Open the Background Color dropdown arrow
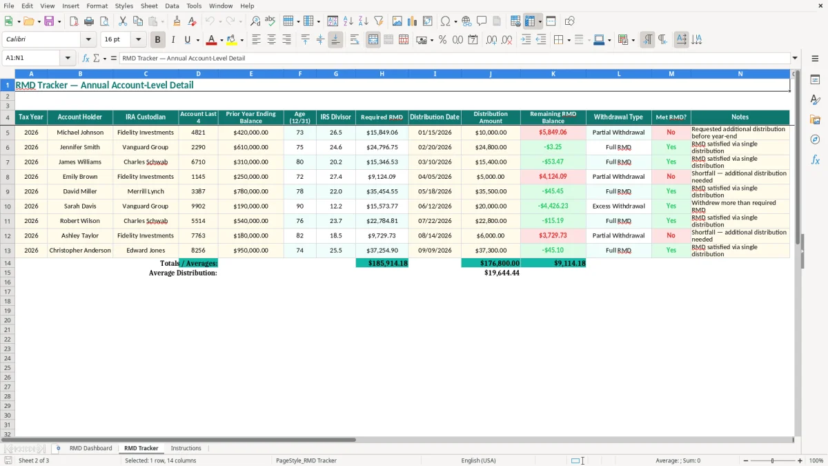The width and height of the screenshot is (828, 466). point(242,40)
